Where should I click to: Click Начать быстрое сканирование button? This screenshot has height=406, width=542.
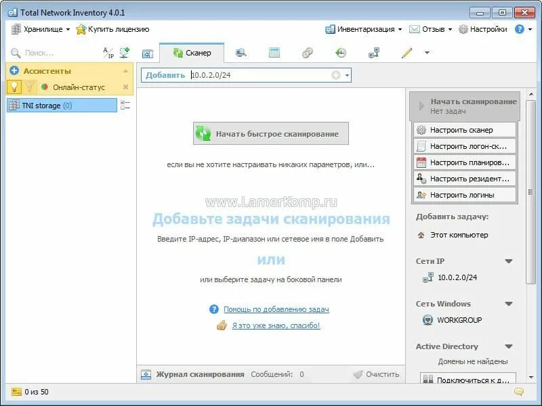click(271, 133)
